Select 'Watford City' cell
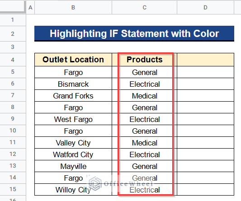241x201 pixels. 73,154
